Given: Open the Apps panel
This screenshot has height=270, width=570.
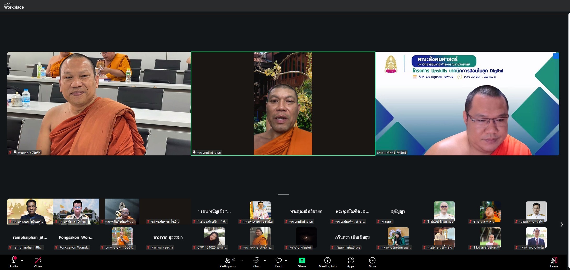Looking at the screenshot, I should click(351, 262).
